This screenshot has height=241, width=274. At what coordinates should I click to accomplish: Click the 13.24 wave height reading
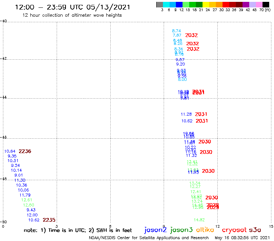tap(197, 201)
